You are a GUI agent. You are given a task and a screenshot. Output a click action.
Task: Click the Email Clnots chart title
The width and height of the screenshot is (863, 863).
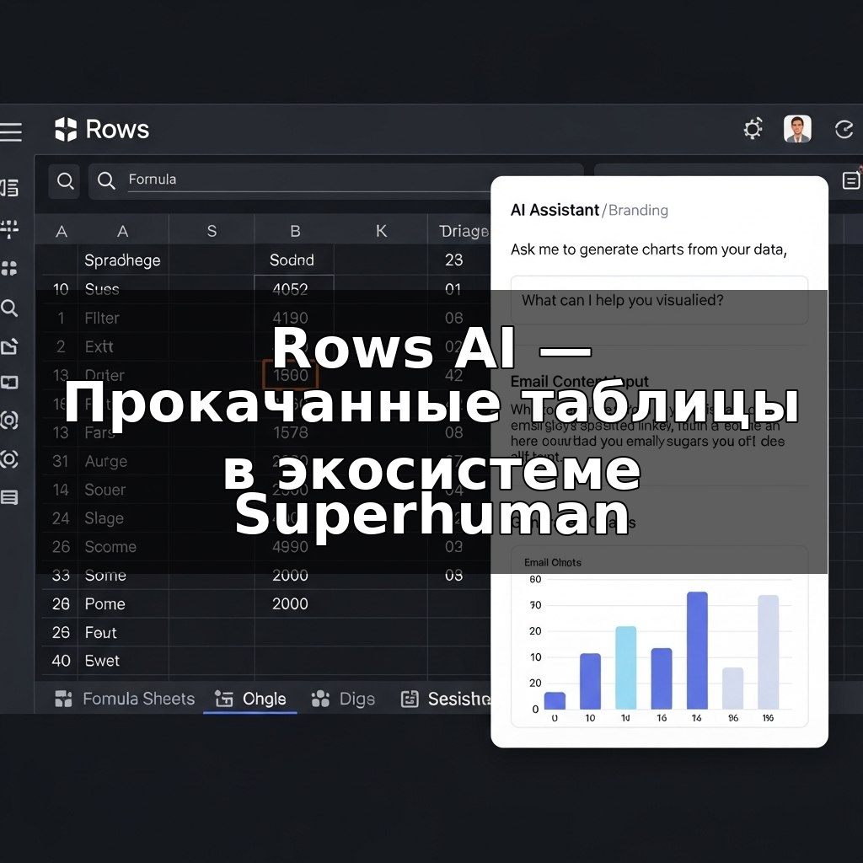point(552,562)
